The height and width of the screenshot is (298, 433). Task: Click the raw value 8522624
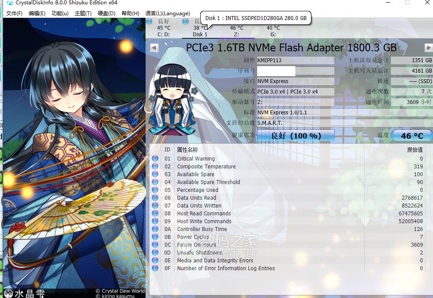tap(412, 206)
